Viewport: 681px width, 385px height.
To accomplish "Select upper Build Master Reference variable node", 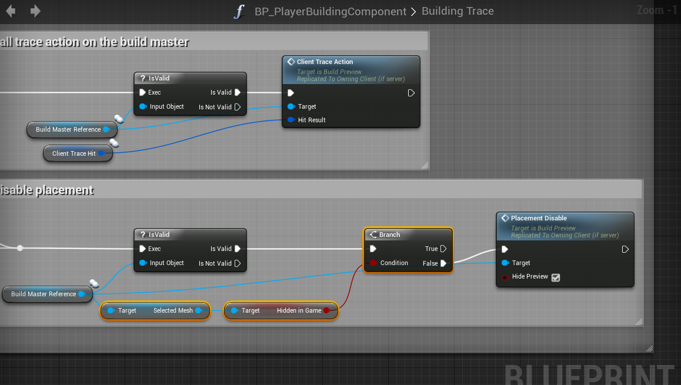I will pos(72,129).
